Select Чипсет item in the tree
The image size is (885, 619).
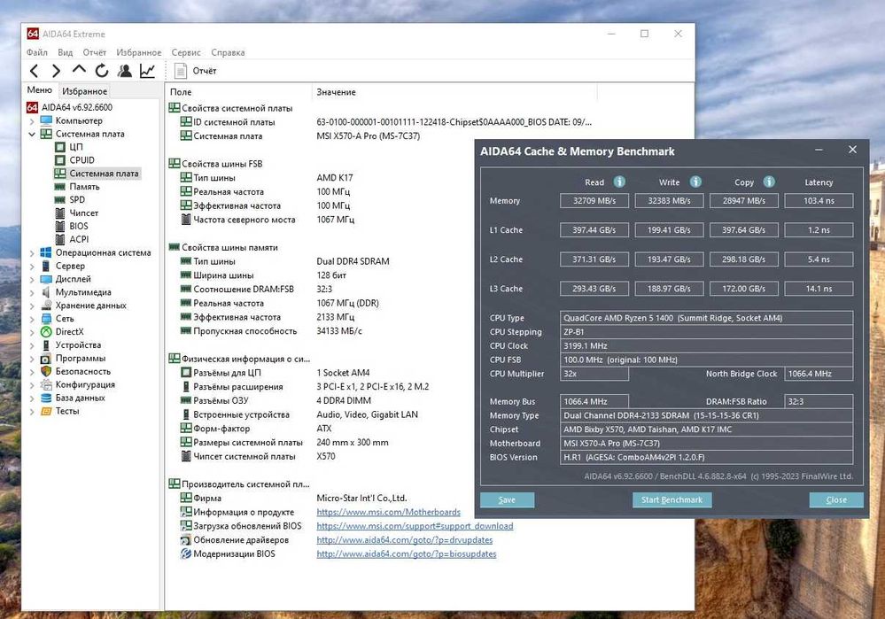84,213
